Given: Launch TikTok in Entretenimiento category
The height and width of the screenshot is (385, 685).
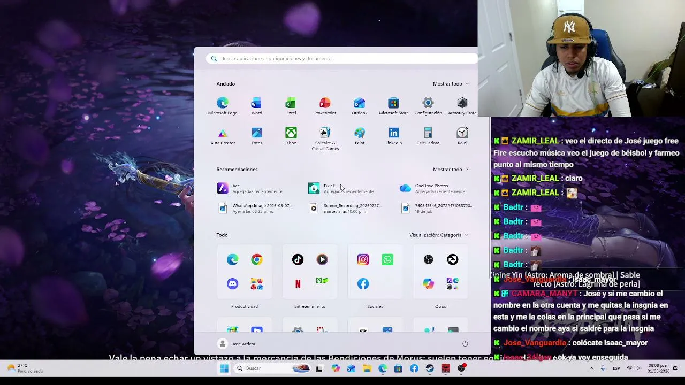Looking at the screenshot, I should tap(298, 259).
